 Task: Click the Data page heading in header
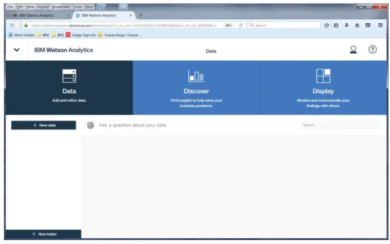point(211,51)
